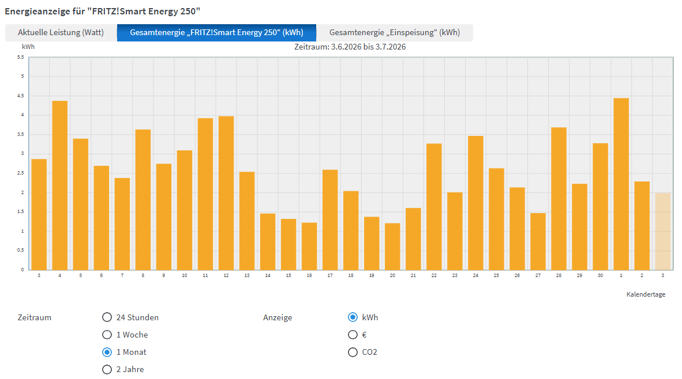Click the bar for day 28
The height and width of the screenshot is (379, 682).
(559, 199)
